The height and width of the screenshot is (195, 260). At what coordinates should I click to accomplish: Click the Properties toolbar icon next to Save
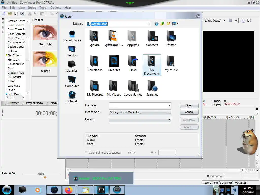(x=22, y=14)
